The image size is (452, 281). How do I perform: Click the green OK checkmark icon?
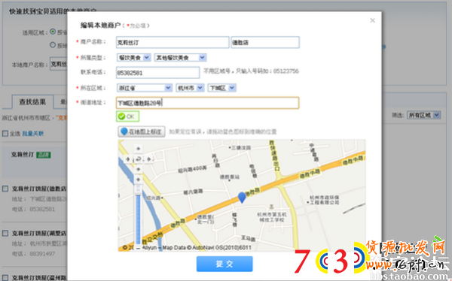pyautogui.click(x=121, y=116)
